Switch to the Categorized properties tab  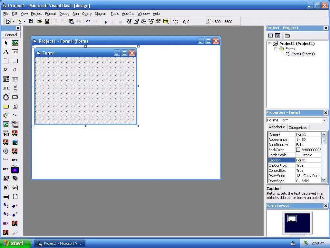click(x=298, y=127)
